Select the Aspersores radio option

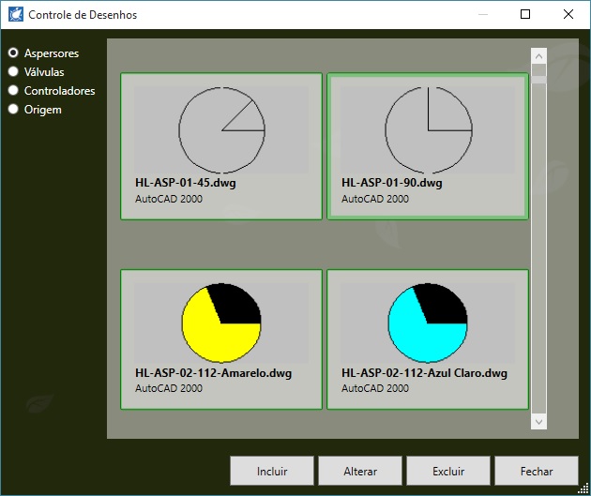point(13,53)
